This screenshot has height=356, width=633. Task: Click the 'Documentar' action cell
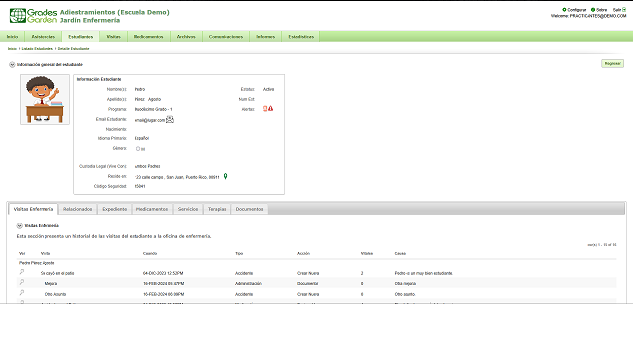coord(308,284)
